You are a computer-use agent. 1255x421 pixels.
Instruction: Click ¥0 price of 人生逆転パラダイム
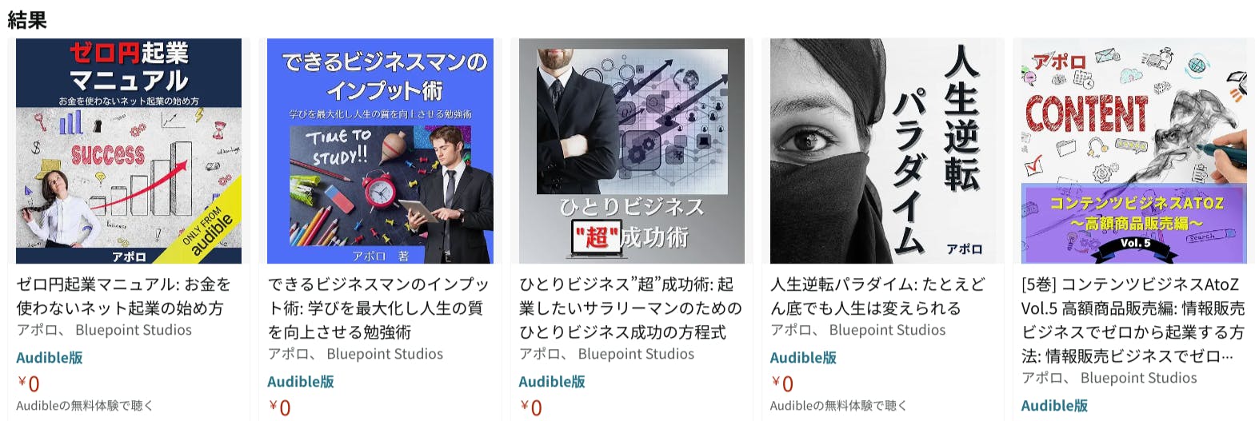point(782,383)
